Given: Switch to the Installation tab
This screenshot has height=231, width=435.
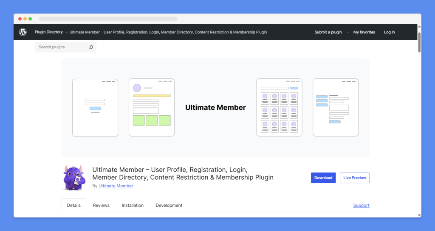Looking at the screenshot, I should coord(133,205).
